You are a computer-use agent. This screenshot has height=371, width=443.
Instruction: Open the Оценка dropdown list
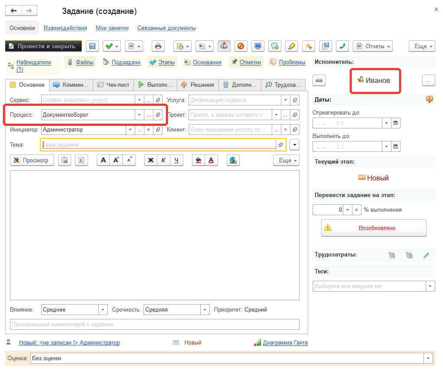point(429,358)
